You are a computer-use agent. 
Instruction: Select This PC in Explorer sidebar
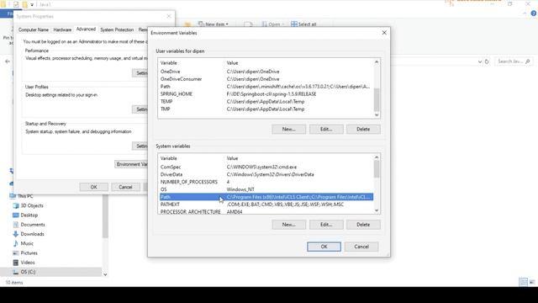(x=21, y=196)
